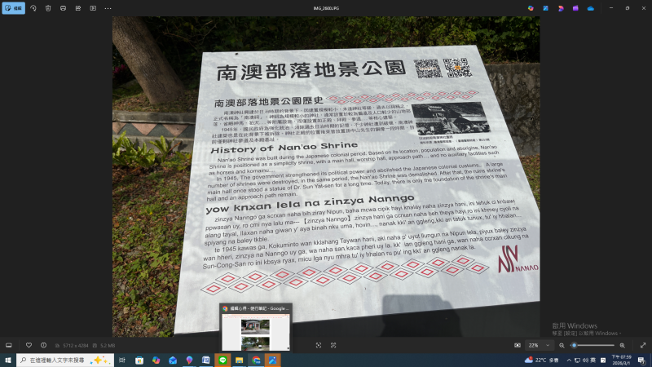Open the mail app on the taskbar
652x367 pixels.
[x=173, y=360]
